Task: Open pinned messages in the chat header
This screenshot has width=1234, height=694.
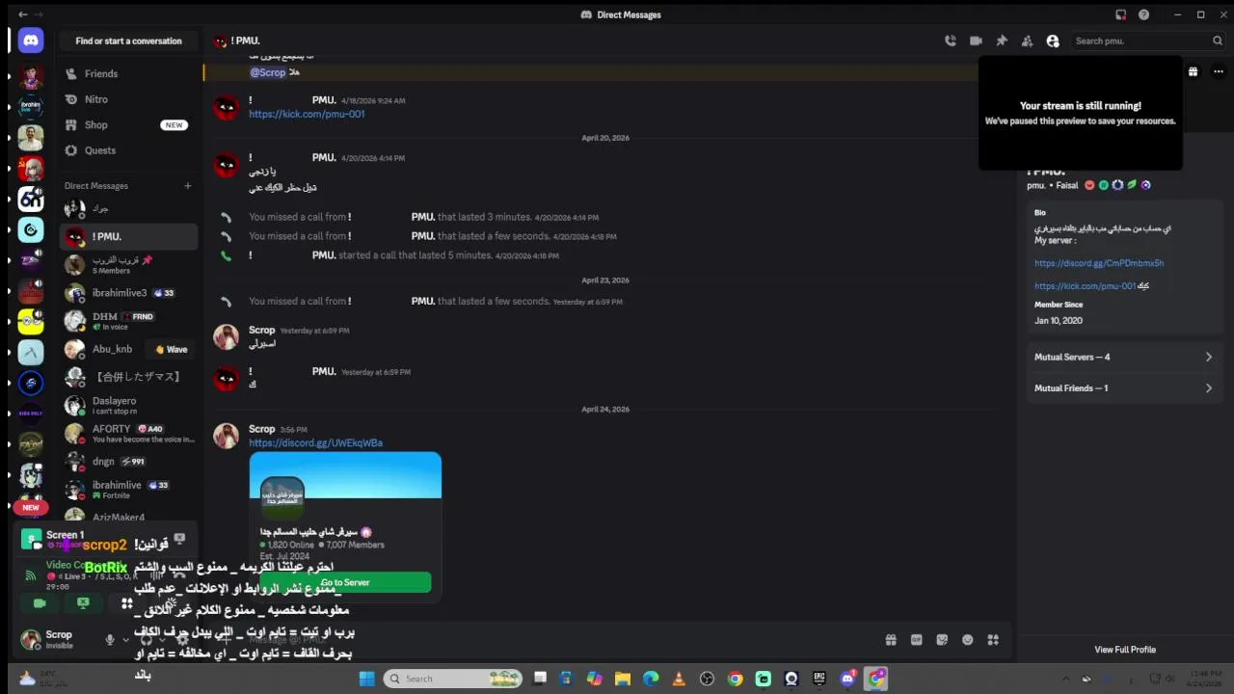Action: [1002, 40]
